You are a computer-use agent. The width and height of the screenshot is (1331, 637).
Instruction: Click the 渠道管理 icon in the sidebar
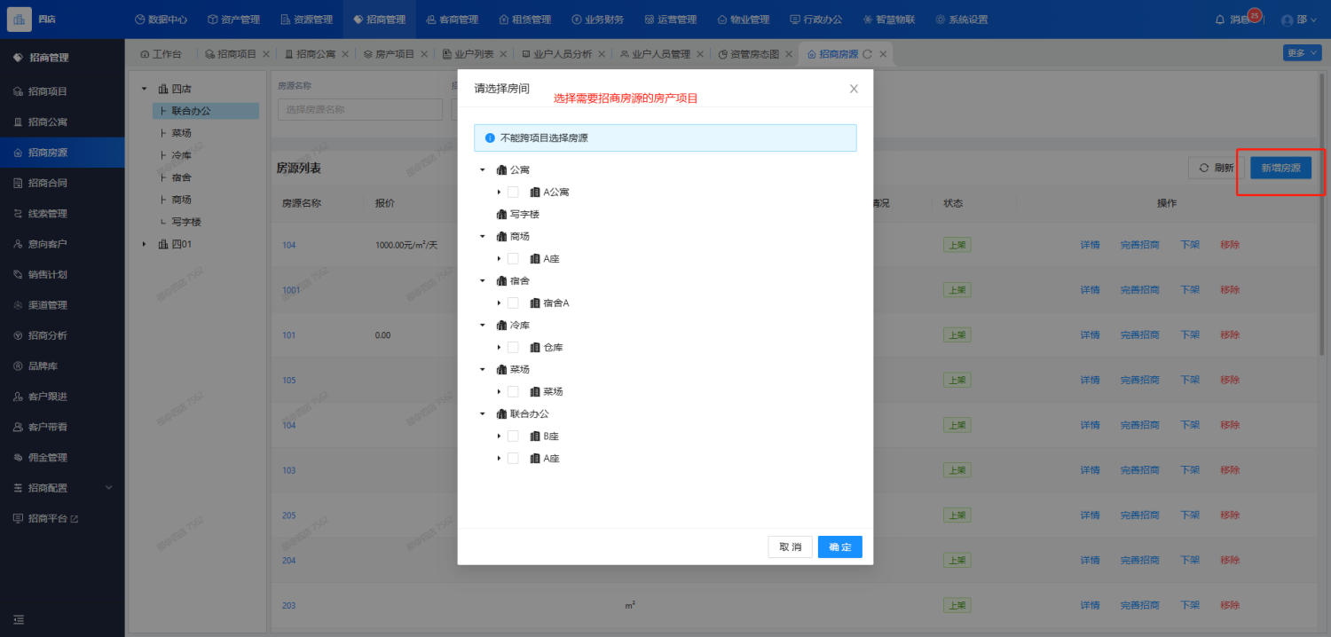pos(18,305)
